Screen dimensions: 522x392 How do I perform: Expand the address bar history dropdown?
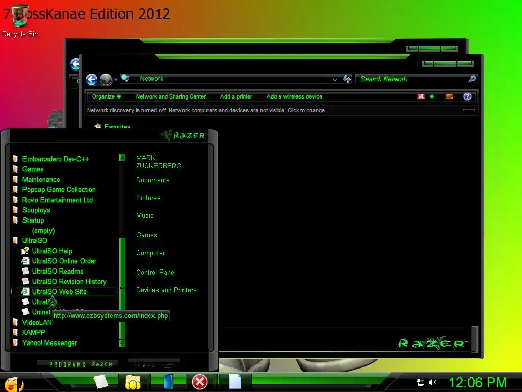(335, 79)
